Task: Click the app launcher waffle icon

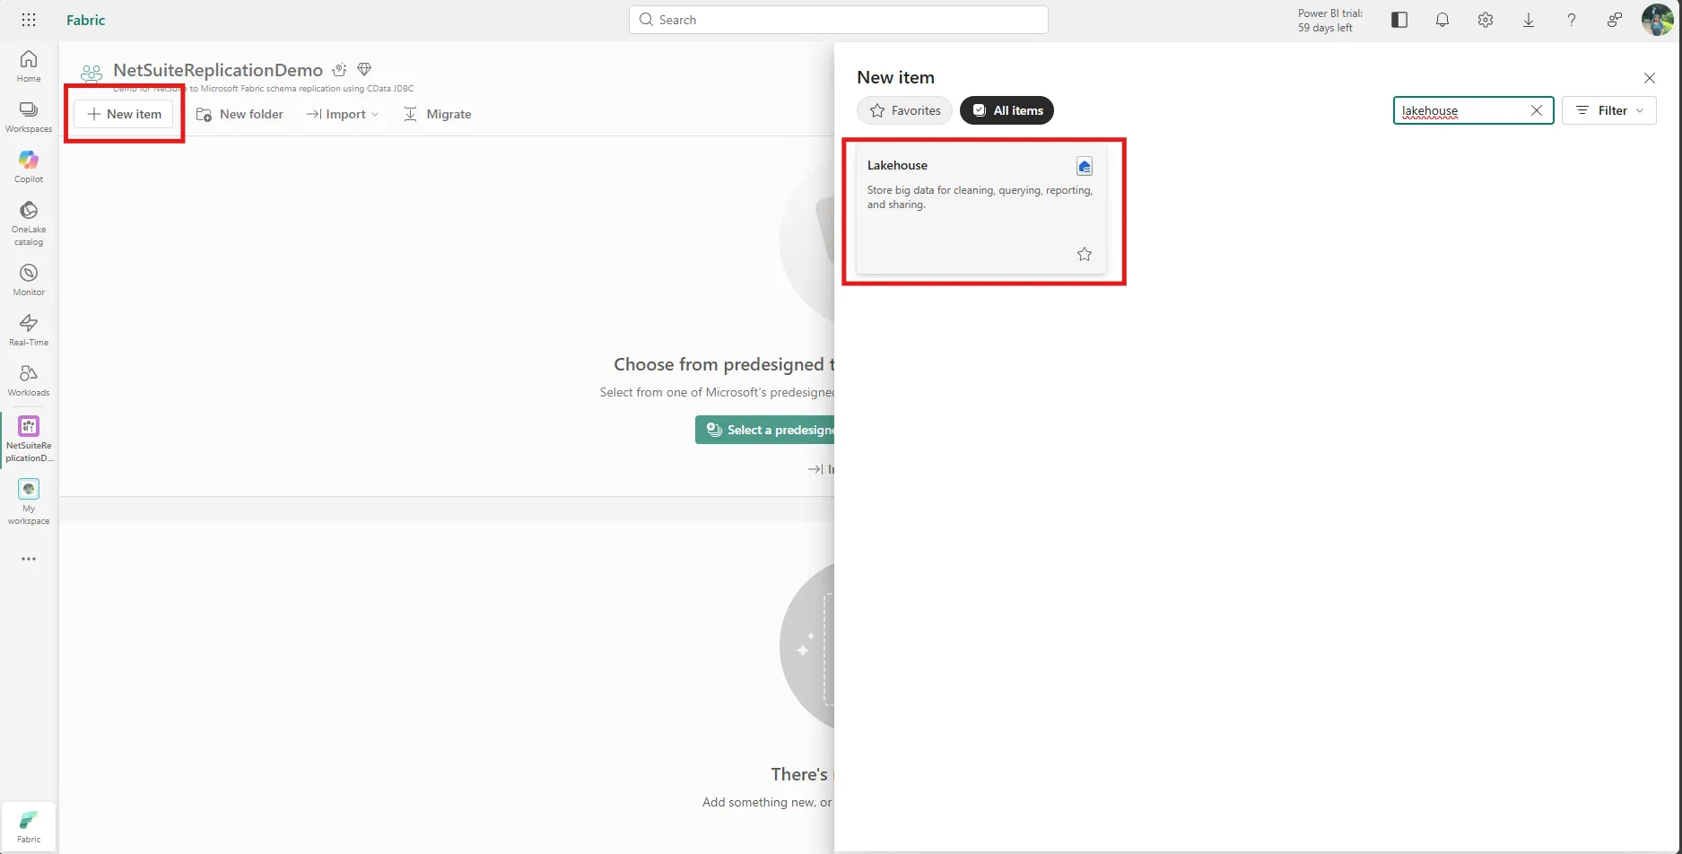Action: point(29,20)
